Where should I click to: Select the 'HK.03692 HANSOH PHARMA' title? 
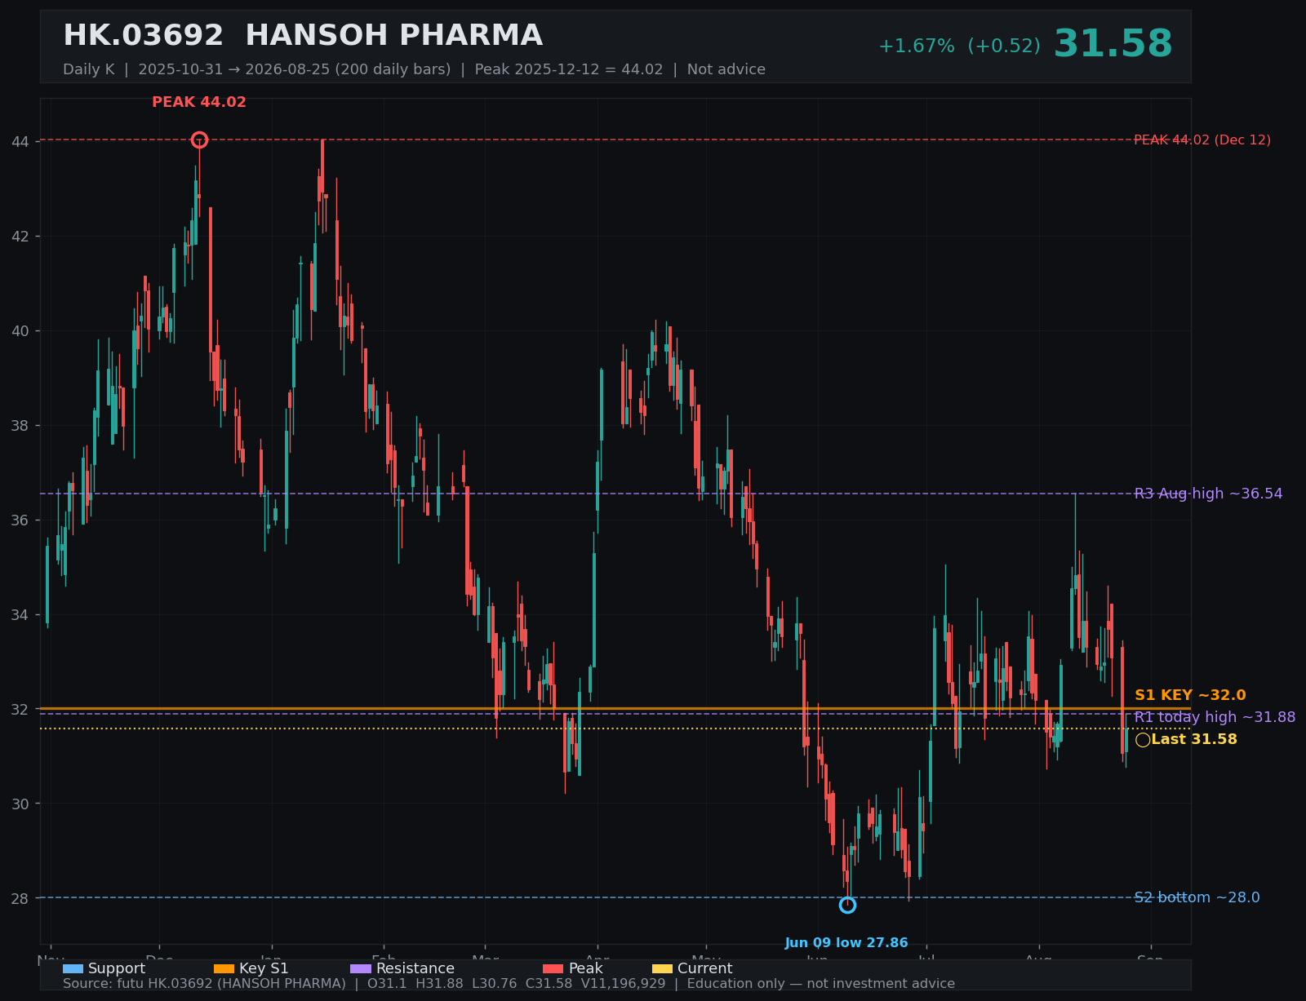[x=303, y=36]
